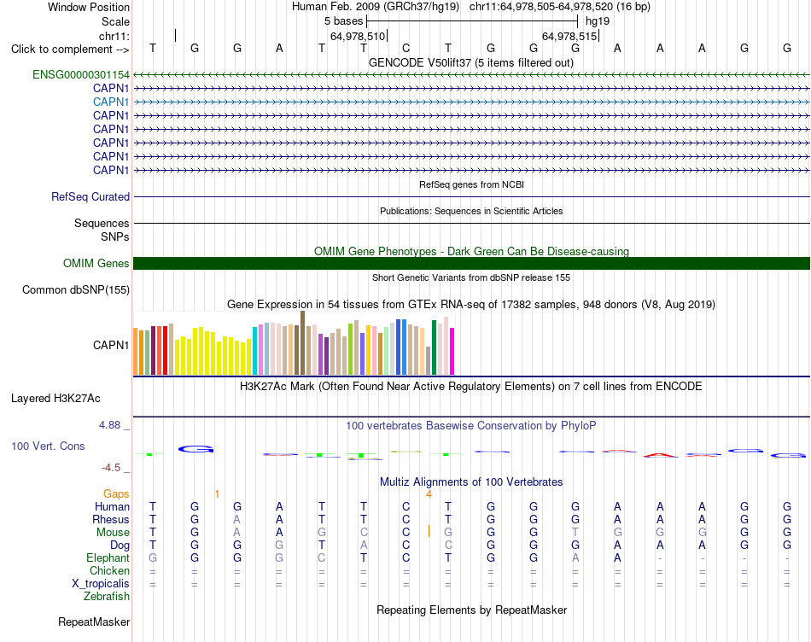Click the cyan GTEx expression bar
811x642 pixels.
[254, 351]
